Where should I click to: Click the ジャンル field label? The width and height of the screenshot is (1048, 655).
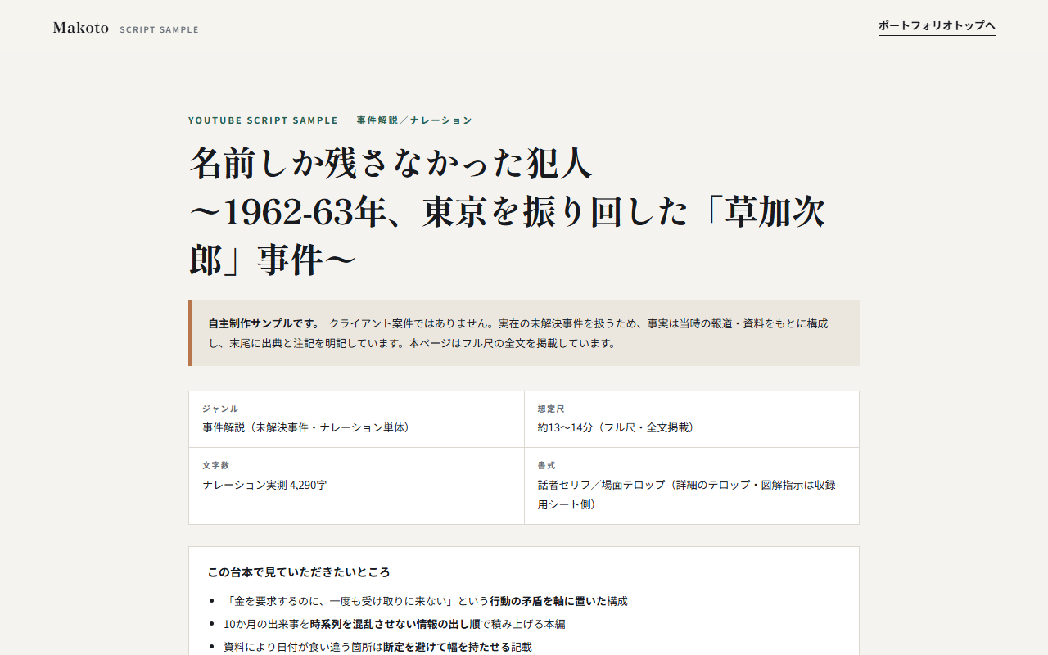pos(220,409)
